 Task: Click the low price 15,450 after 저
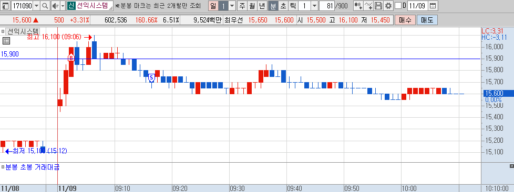point(381,20)
